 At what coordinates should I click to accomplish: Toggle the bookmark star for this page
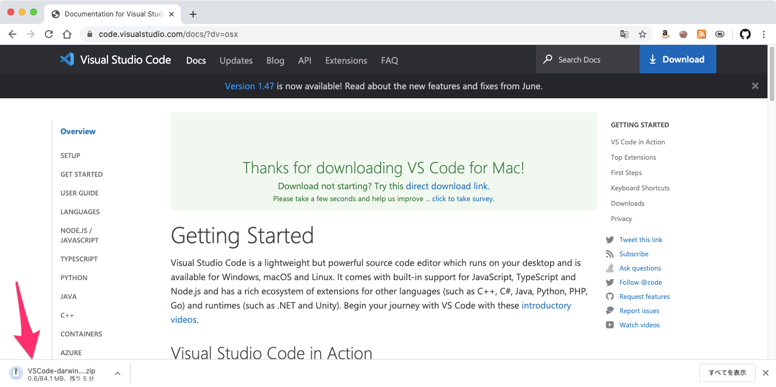[643, 34]
